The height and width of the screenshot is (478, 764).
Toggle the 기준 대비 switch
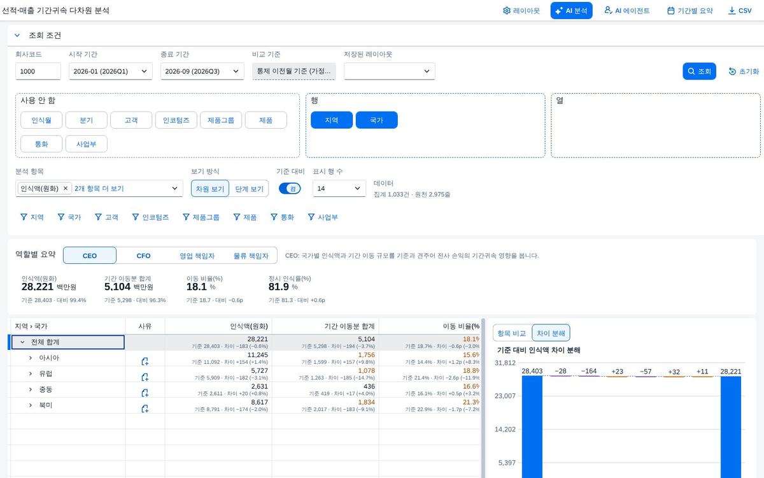tap(290, 189)
